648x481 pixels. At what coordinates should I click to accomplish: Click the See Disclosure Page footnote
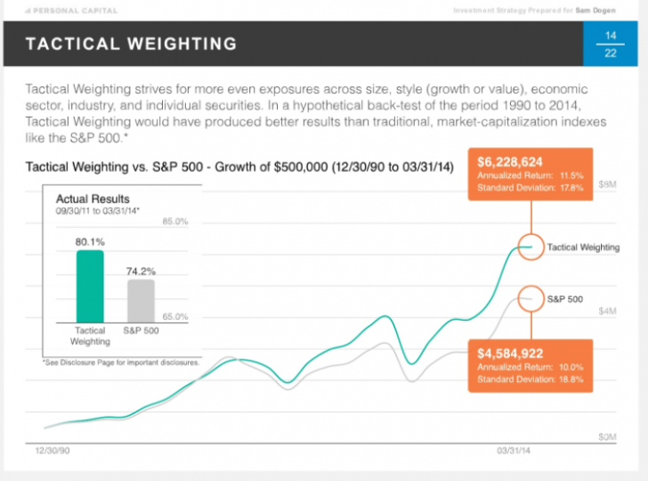(121, 363)
